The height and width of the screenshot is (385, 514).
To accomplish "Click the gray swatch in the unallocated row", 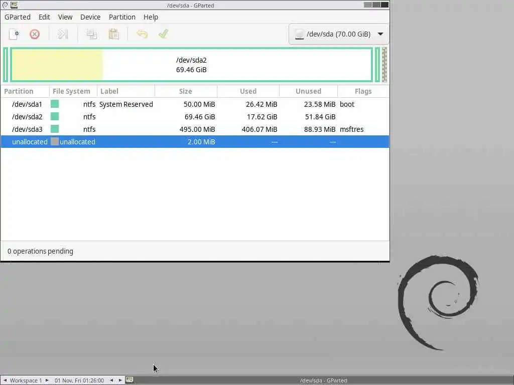I will [55, 141].
